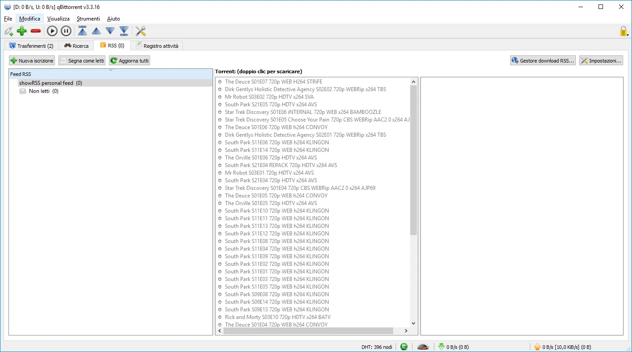Select Star Trek Discovery S01E05 Choose Your Pain
Screen dimensions: 632x352
point(317,120)
